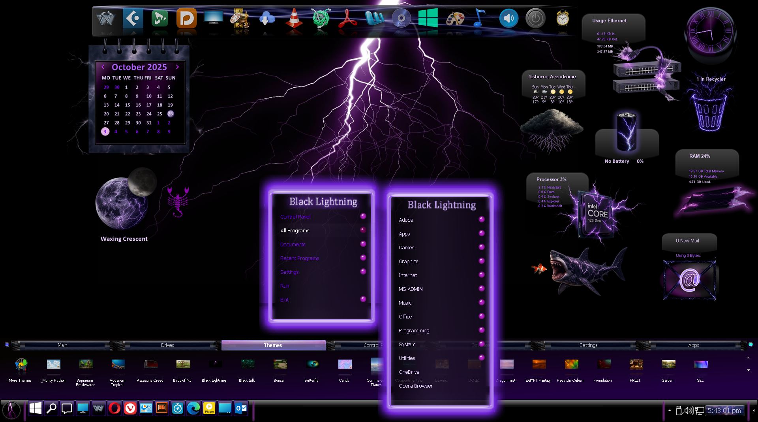The width and height of the screenshot is (758, 422).
Task: Open Microsoft Edge from the taskbar
Action: (193, 408)
